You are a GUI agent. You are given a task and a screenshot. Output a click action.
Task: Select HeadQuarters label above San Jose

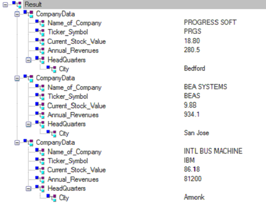tap(67, 124)
